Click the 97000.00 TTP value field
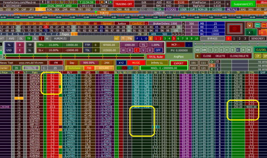Image resolution: width=267 pixels, height=158 pixels. click(109, 45)
